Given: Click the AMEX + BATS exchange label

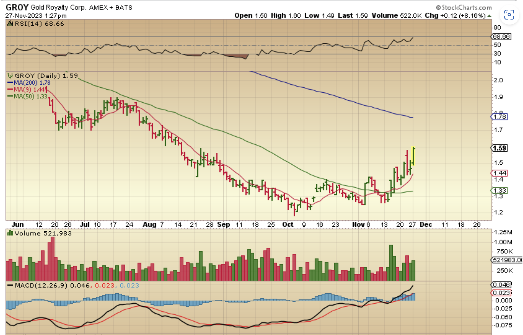Looking at the screenshot, I should [x=111, y=7].
